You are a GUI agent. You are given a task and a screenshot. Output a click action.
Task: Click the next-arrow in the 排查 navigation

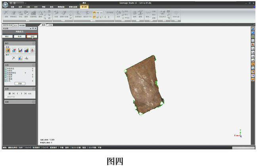pyautogui.click(x=21, y=93)
